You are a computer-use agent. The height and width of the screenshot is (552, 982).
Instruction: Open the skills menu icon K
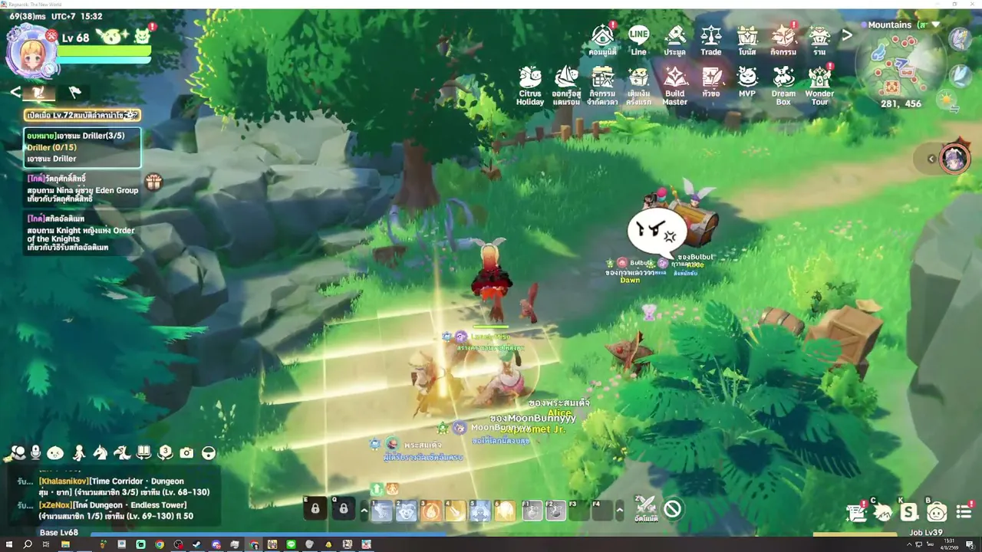(909, 512)
